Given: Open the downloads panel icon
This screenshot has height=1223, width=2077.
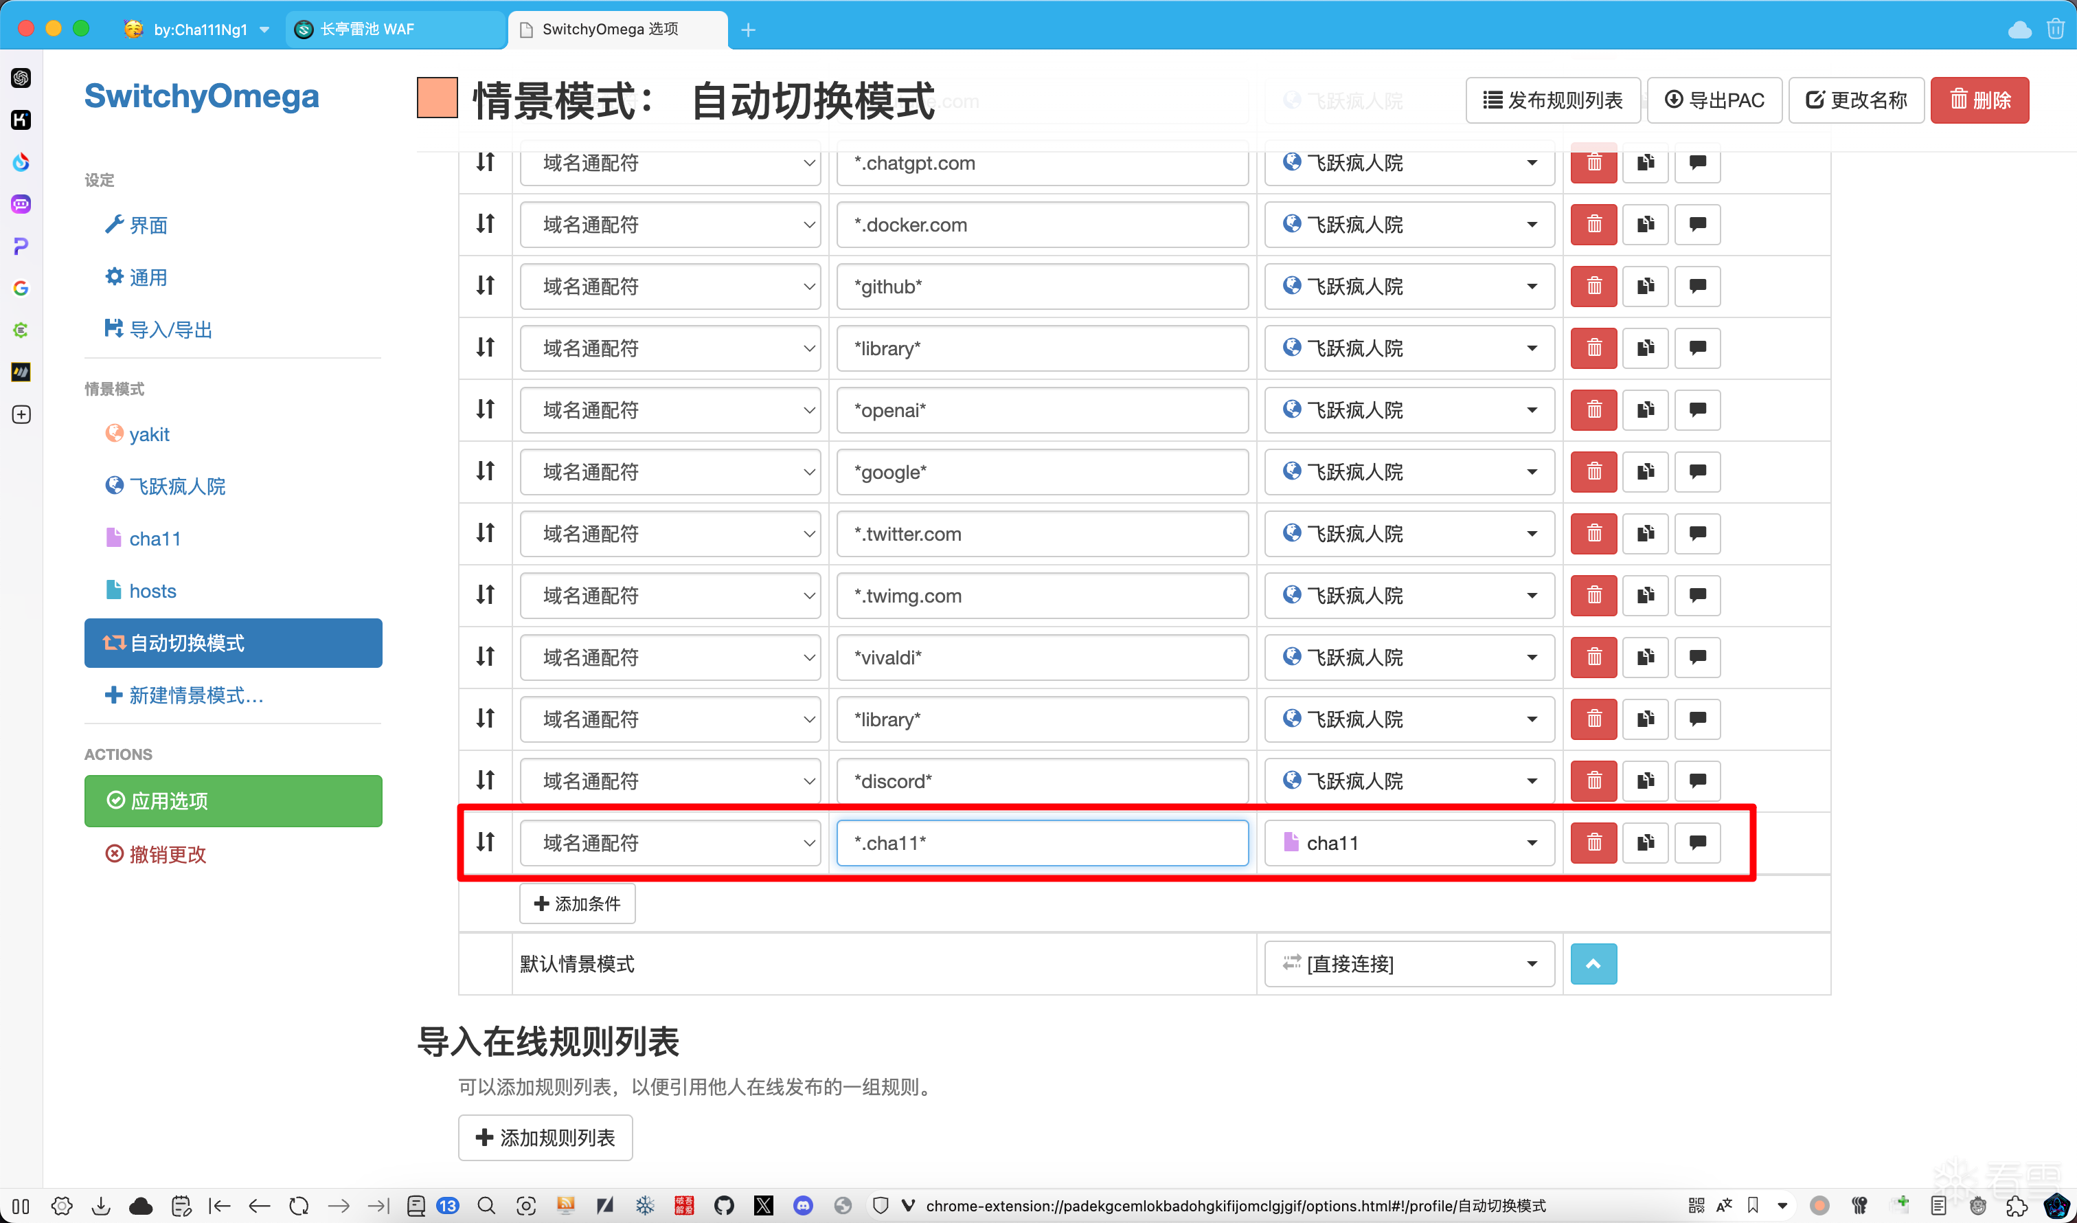Looking at the screenshot, I should click(100, 1205).
